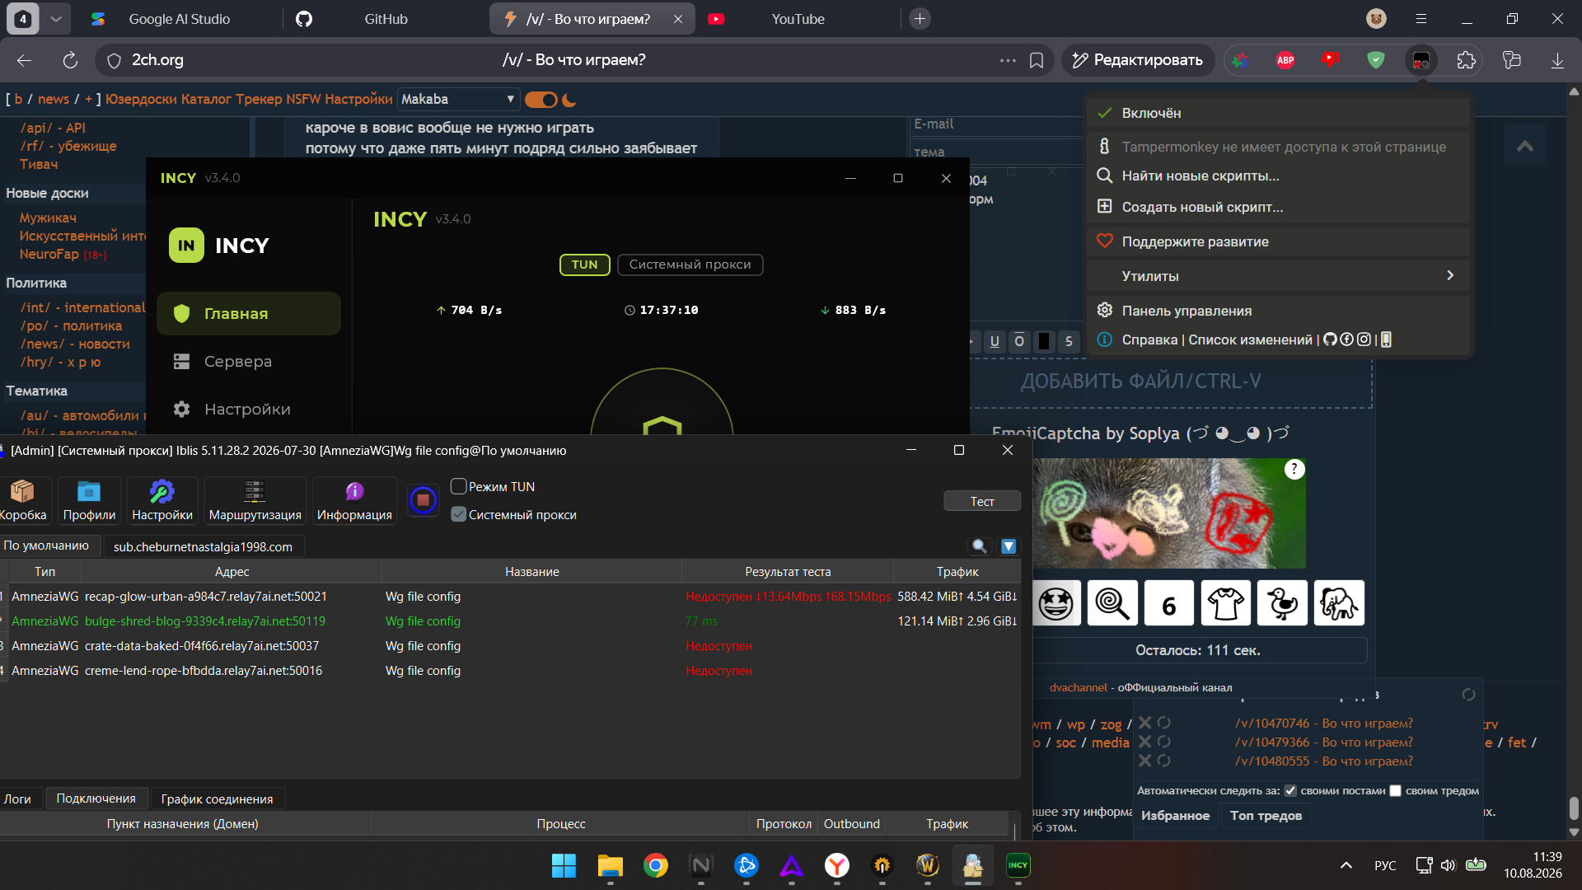This screenshot has height=890, width=1582.
Task: Switch INCY to TUN mode
Action: (x=584, y=265)
